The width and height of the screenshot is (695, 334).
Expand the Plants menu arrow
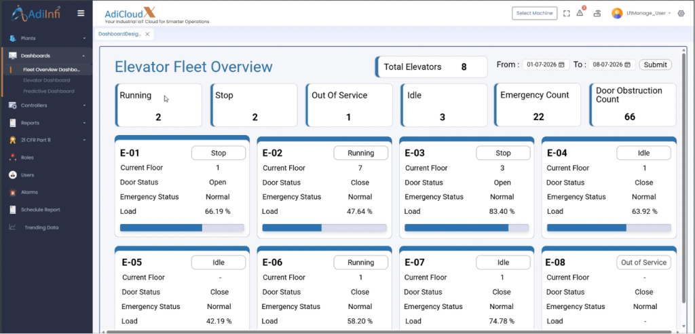[x=84, y=39]
